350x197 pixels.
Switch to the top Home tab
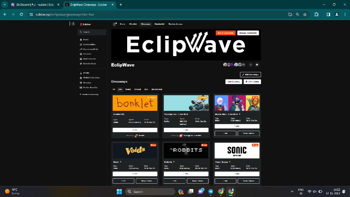pyautogui.click(x=123, y=24)
